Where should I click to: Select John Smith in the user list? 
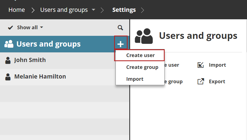(x=30, y=60)
